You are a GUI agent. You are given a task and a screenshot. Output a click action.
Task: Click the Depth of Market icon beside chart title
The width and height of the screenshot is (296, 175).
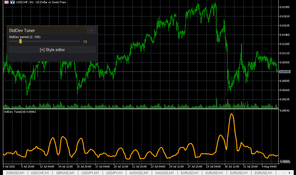pyautogui.click(x=12, y=2)
